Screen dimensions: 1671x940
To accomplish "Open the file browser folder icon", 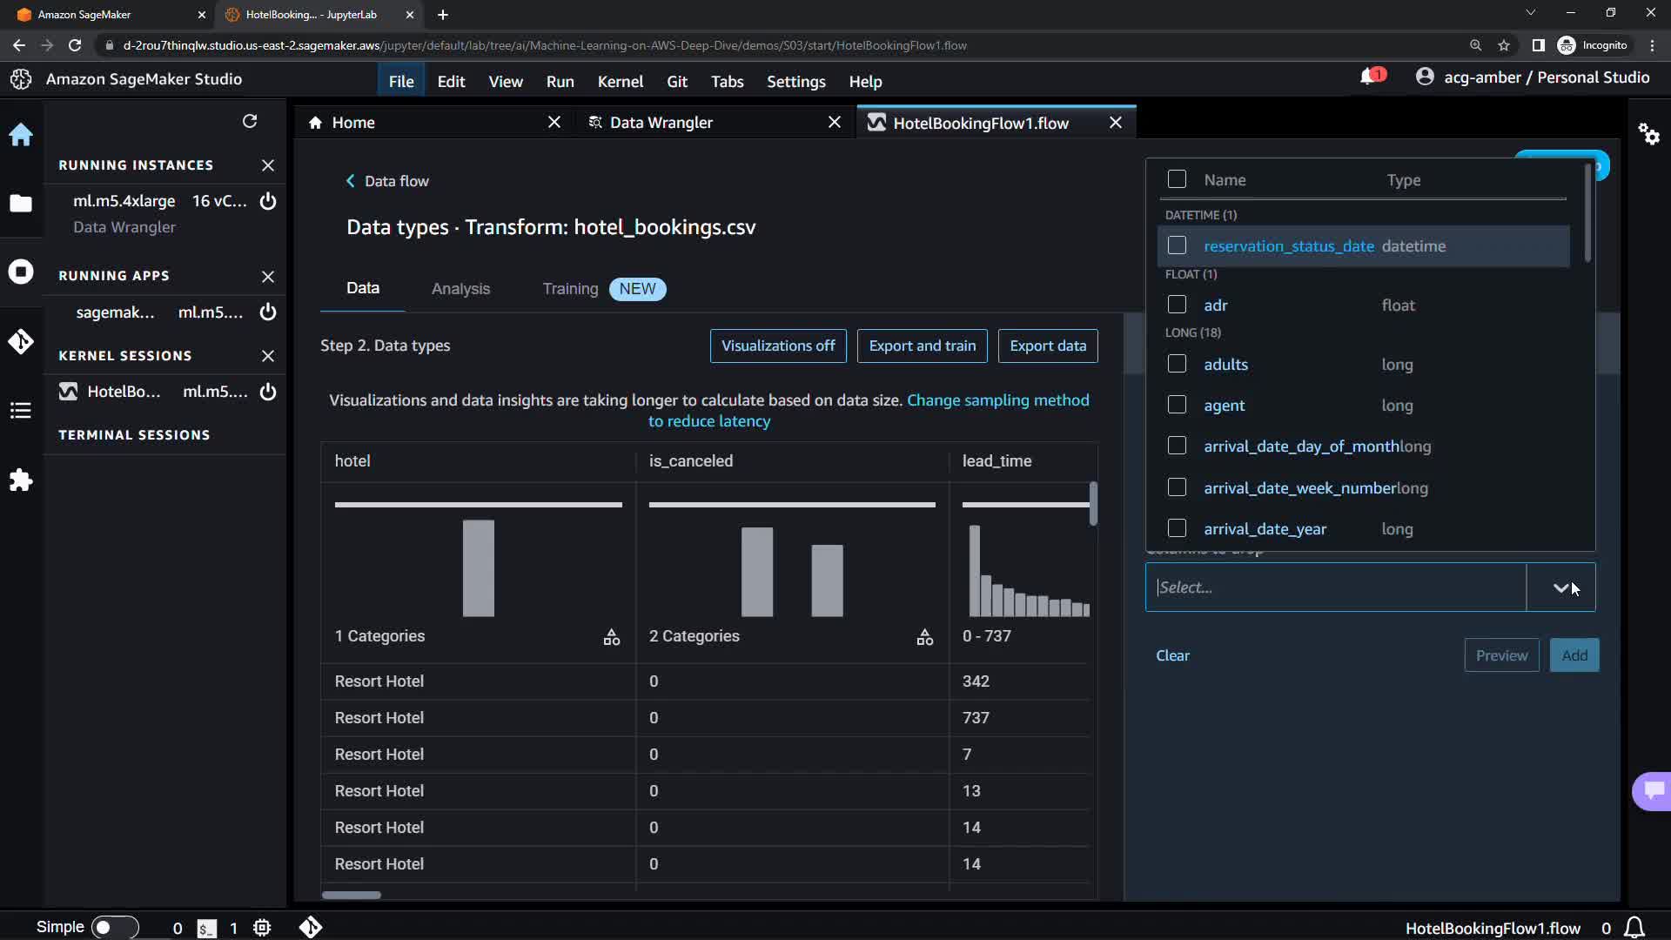I will (x=21, y=204).
